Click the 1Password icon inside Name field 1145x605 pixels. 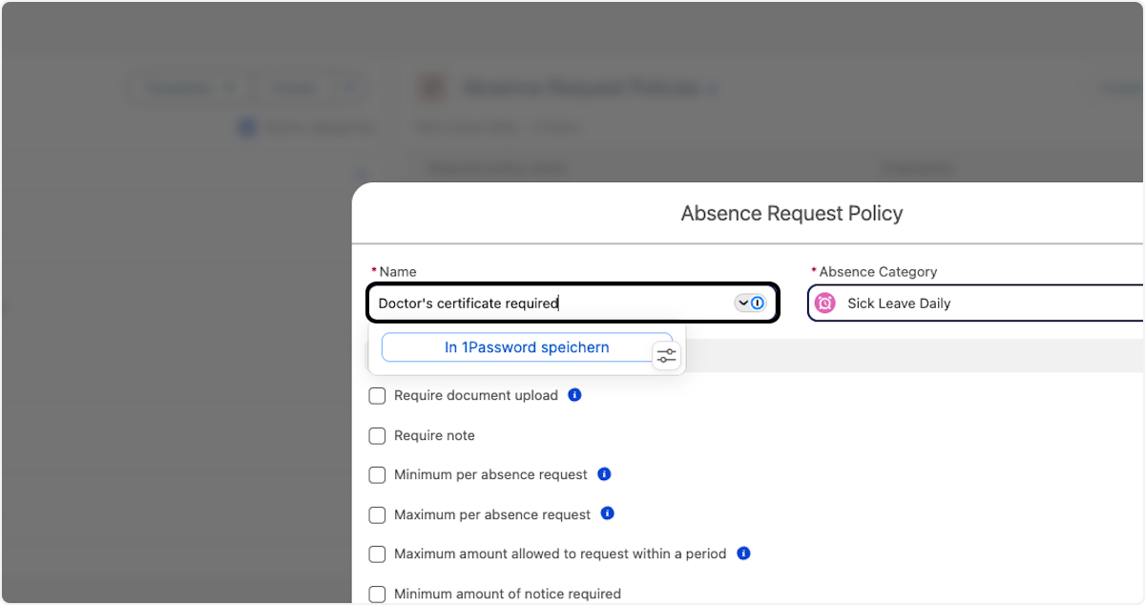[758, 302]
